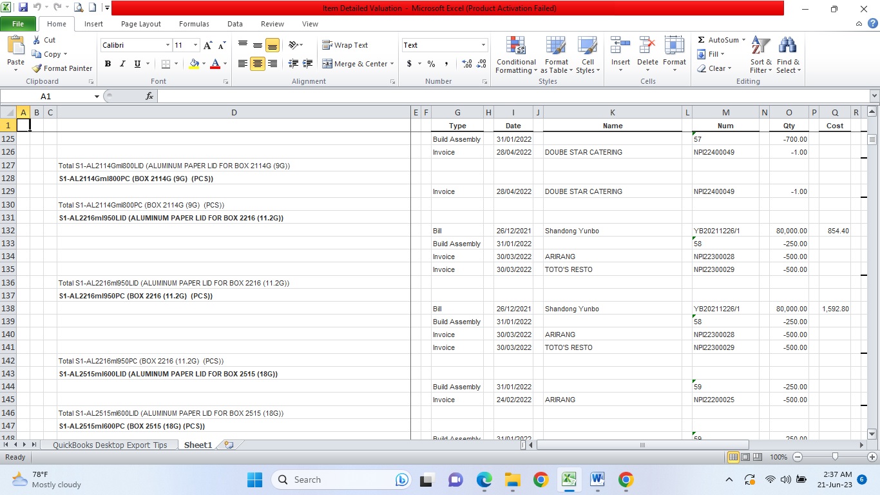This screenshot has width=880, height=495.
Task: Click the Insert Worksheet tab icon
Action: click(228, 445)
